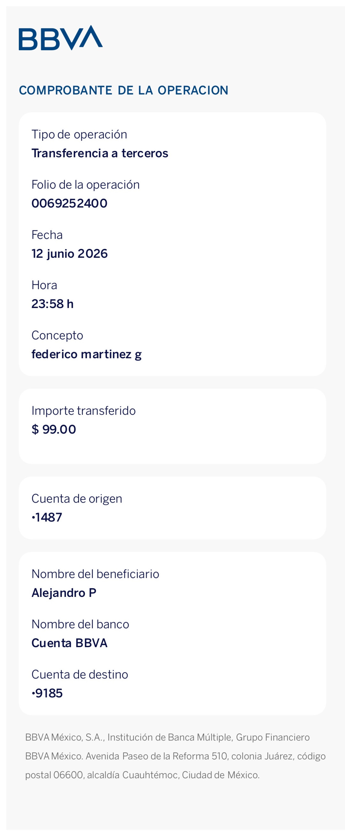Select the time 23:58 h
The height and width of the screenshot is (840, 345).
pos(52,304)
